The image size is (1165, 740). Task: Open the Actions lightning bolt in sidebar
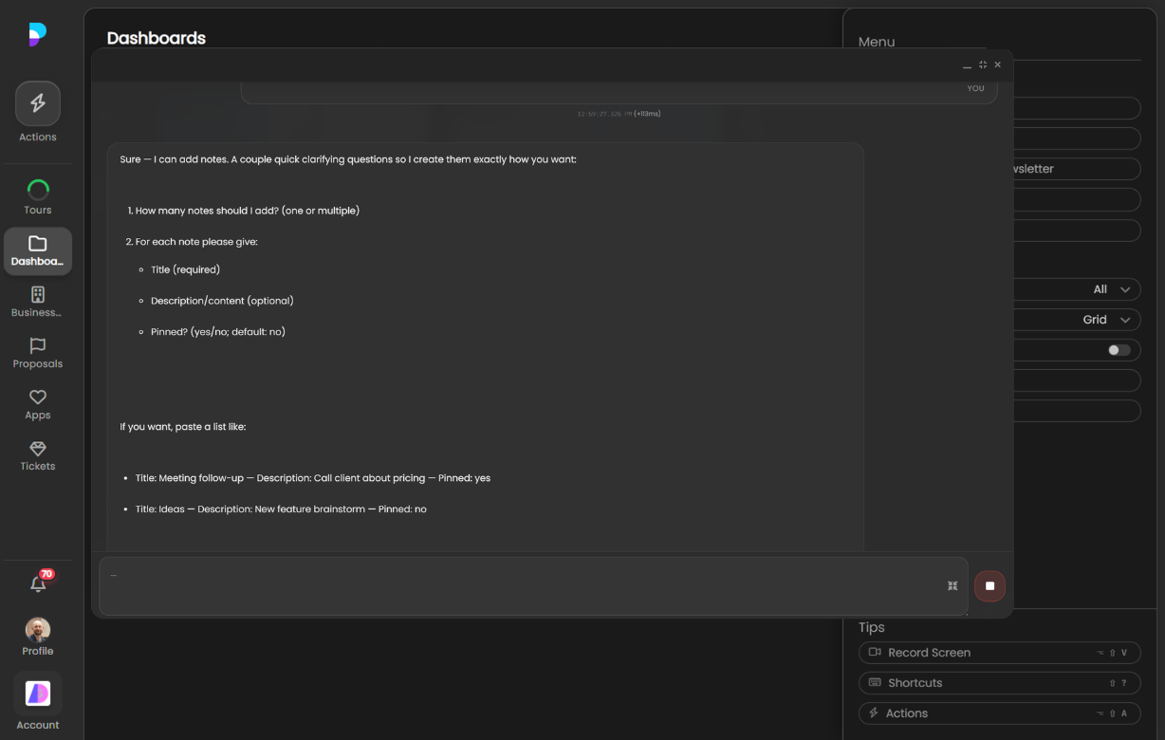pos(38,103)
